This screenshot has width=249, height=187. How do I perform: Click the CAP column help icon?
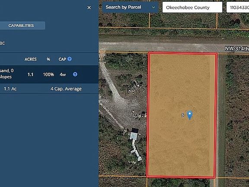point(70,59)
